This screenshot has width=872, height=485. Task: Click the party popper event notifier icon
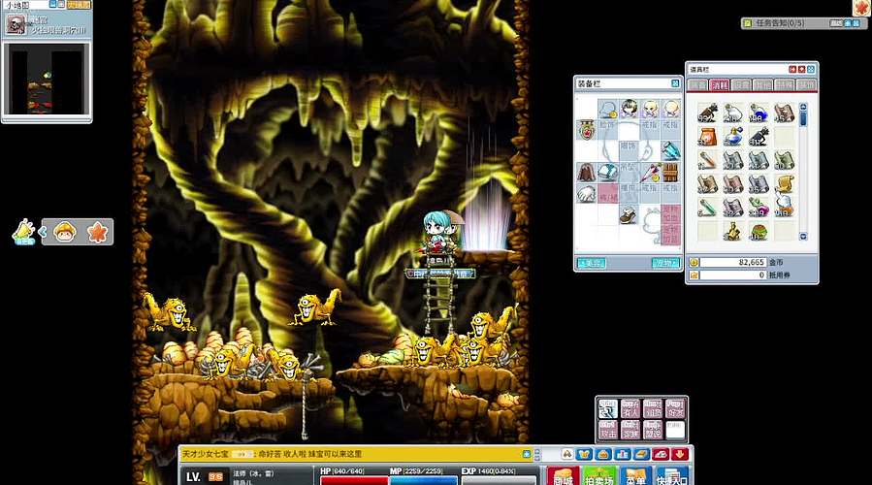(23, 232)
